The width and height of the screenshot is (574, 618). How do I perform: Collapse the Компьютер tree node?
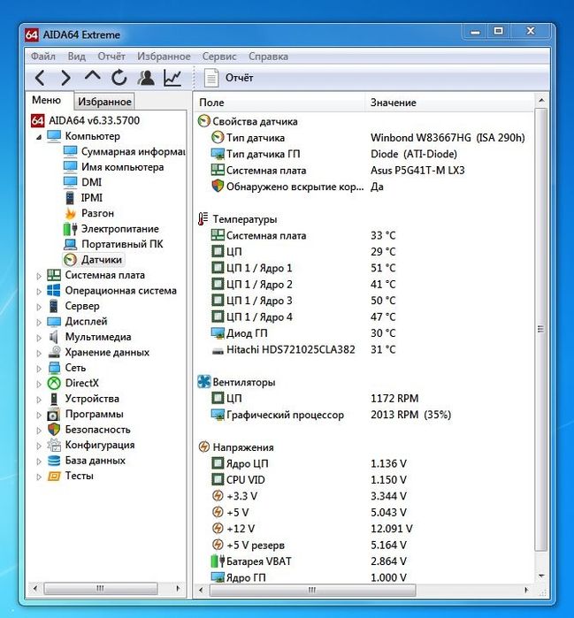[x=39, y=137]
